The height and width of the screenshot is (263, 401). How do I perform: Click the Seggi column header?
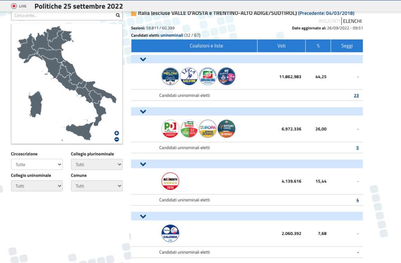347,46
